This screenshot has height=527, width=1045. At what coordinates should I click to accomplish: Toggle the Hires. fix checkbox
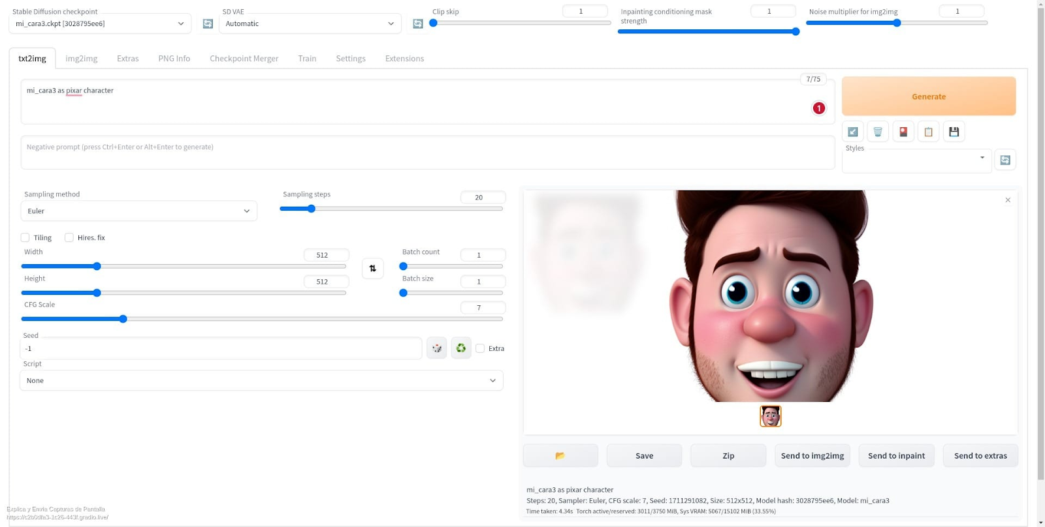(x=69, y=237)
